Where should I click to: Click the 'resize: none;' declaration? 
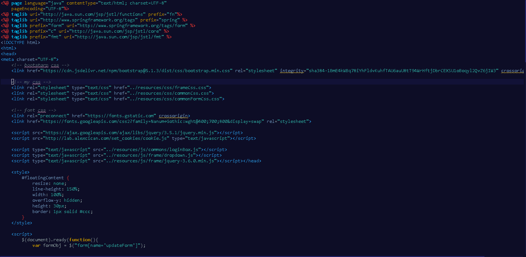[49, 183]
